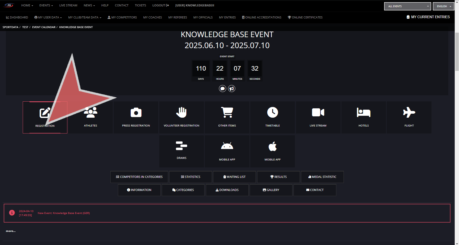Open the Flight airplane icon
Image resolution: width=459 pixels, height=245 pixels.
click(x=409, y=113)
